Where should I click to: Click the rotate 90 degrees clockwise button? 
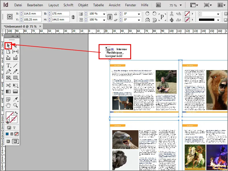[147, 13]
